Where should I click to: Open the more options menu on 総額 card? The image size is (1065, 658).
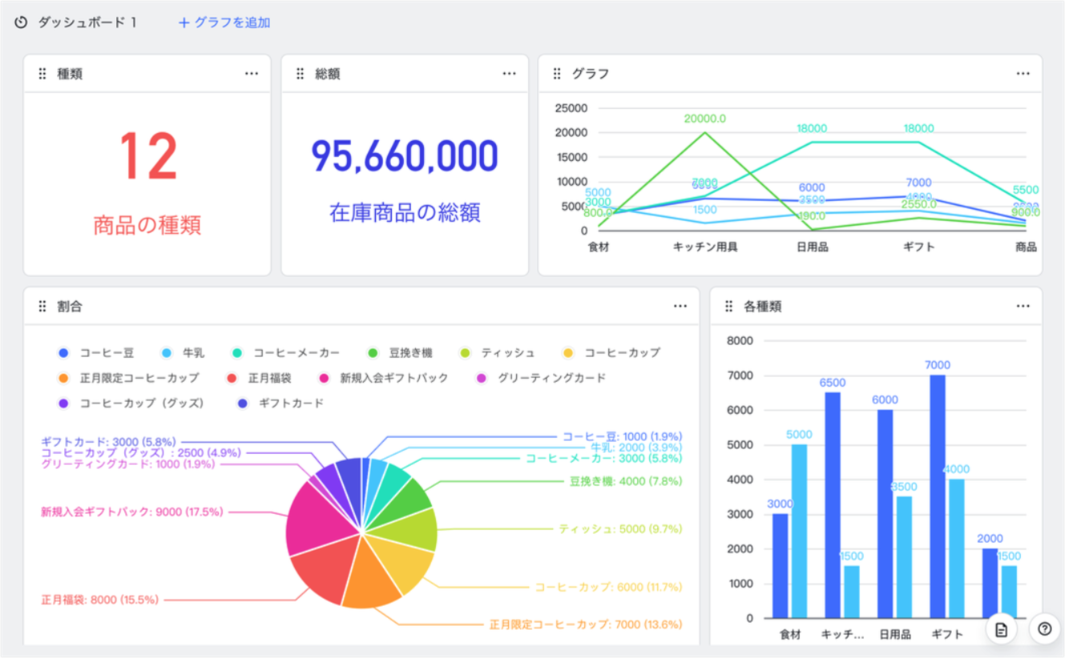(509, 74)
